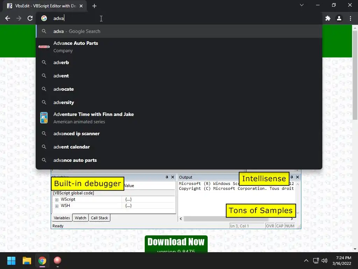
Task: Click the Google icon in address bar
Action: coord(44,18)
